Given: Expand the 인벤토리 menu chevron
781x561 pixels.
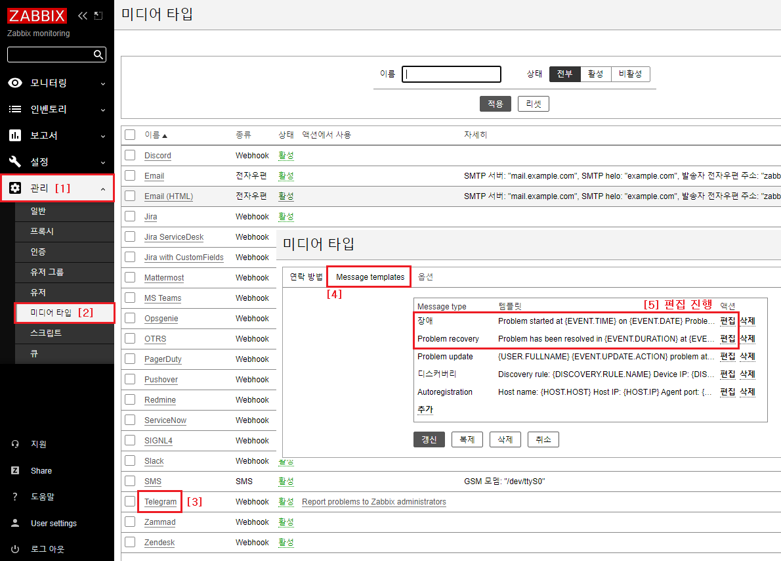Looking at the screenshot, I should click(103, 110).
